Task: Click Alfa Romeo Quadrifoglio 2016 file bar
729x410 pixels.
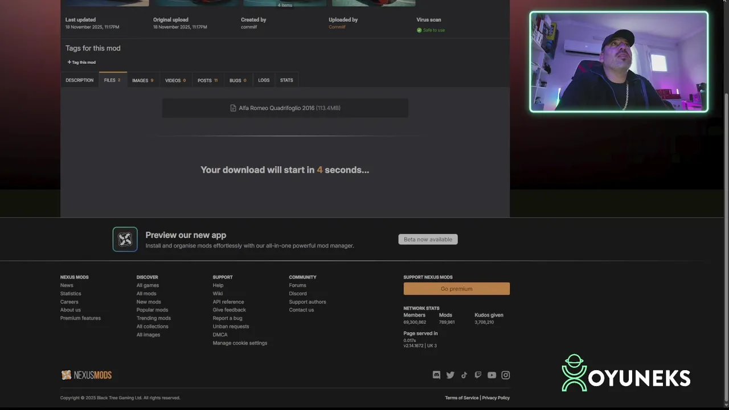Action: (x=285, y=108)
